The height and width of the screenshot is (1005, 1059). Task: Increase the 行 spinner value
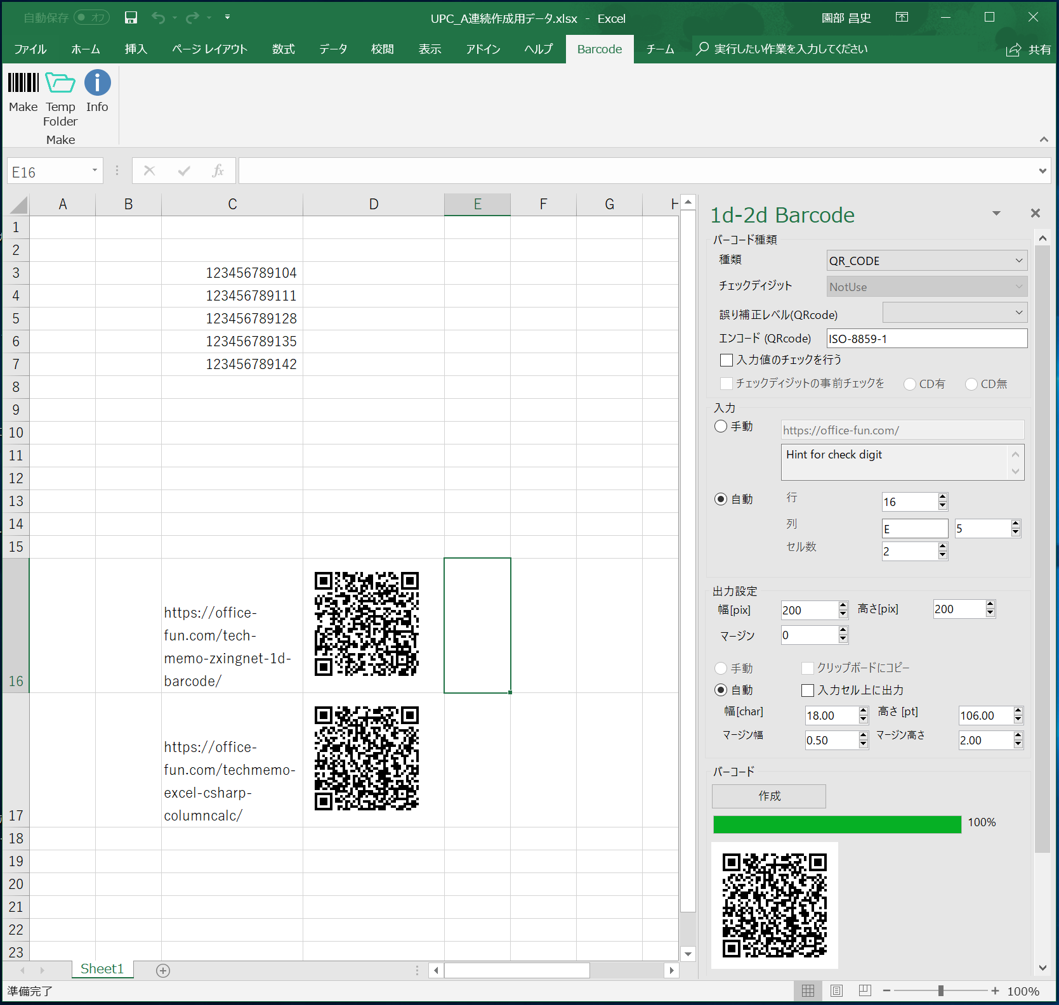pos(943,497)
